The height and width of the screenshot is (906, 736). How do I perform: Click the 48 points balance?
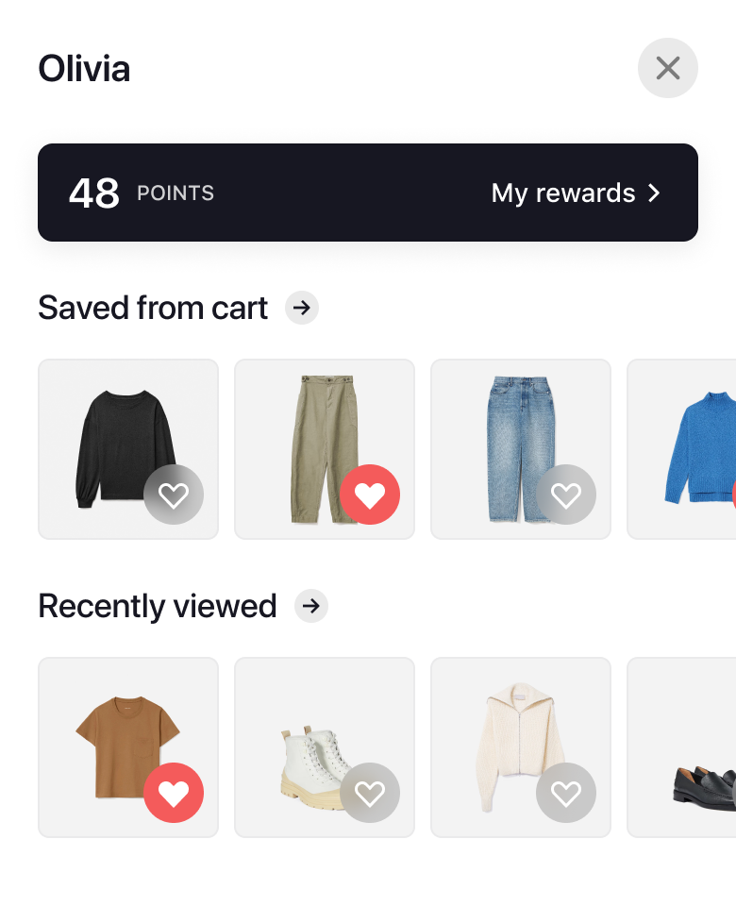pyautogui.click(x=142, y=193)
